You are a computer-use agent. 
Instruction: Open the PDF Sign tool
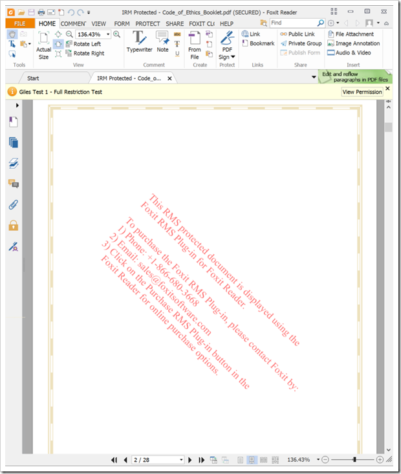coord(227,44)
